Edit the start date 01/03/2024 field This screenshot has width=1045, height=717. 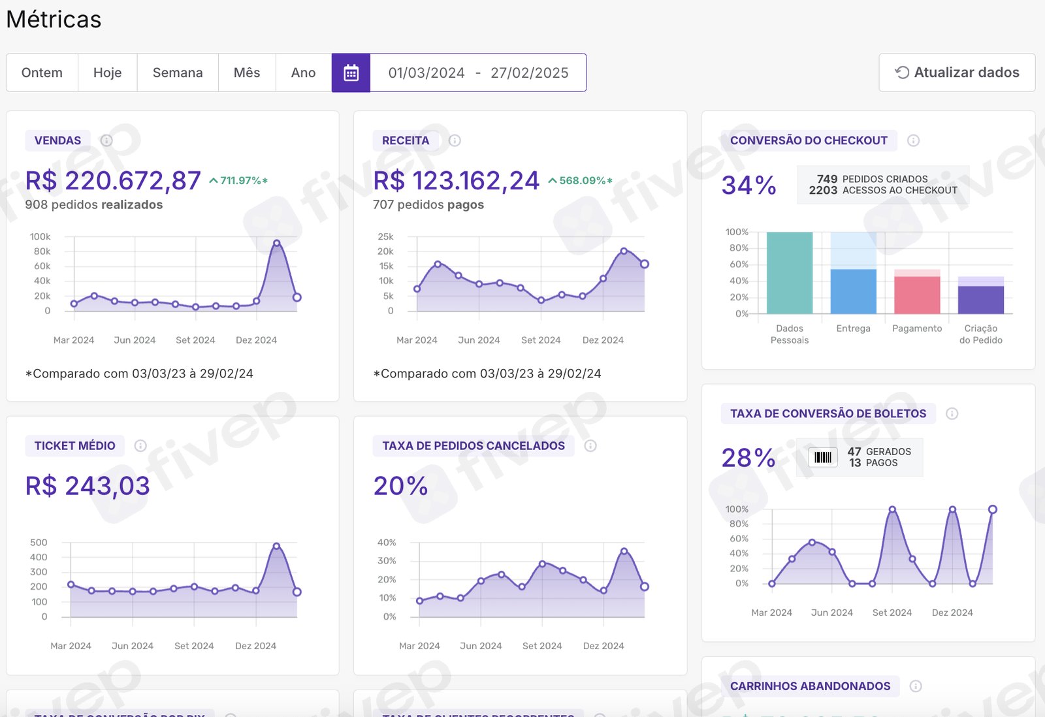(426, 73)
